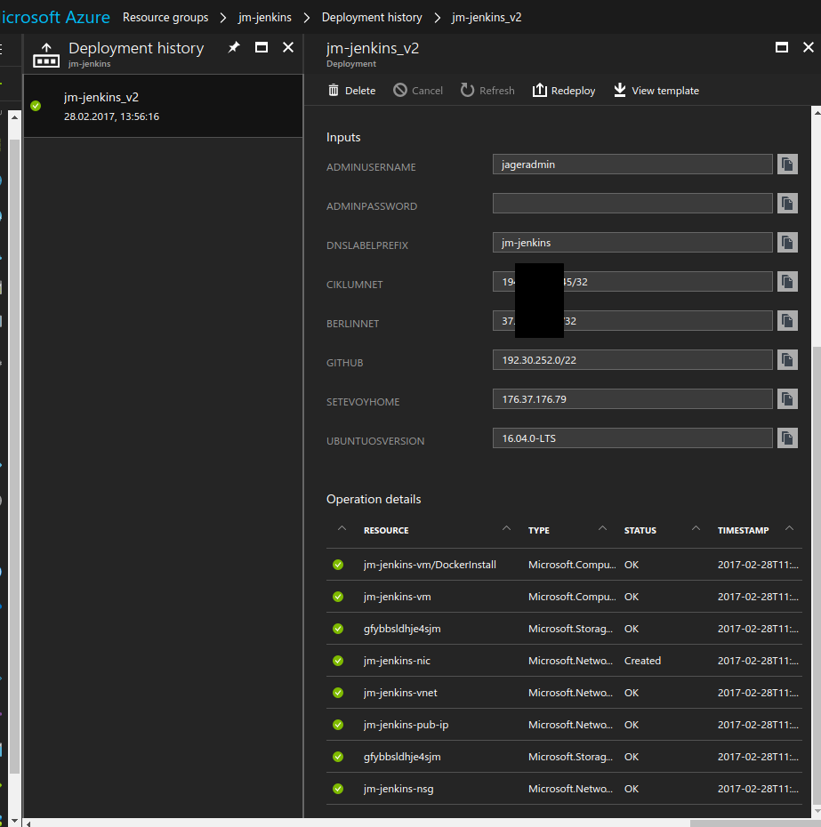Copy the BERLINNET value to clipboard
The image size is (821, 827).
click(787, 320)
